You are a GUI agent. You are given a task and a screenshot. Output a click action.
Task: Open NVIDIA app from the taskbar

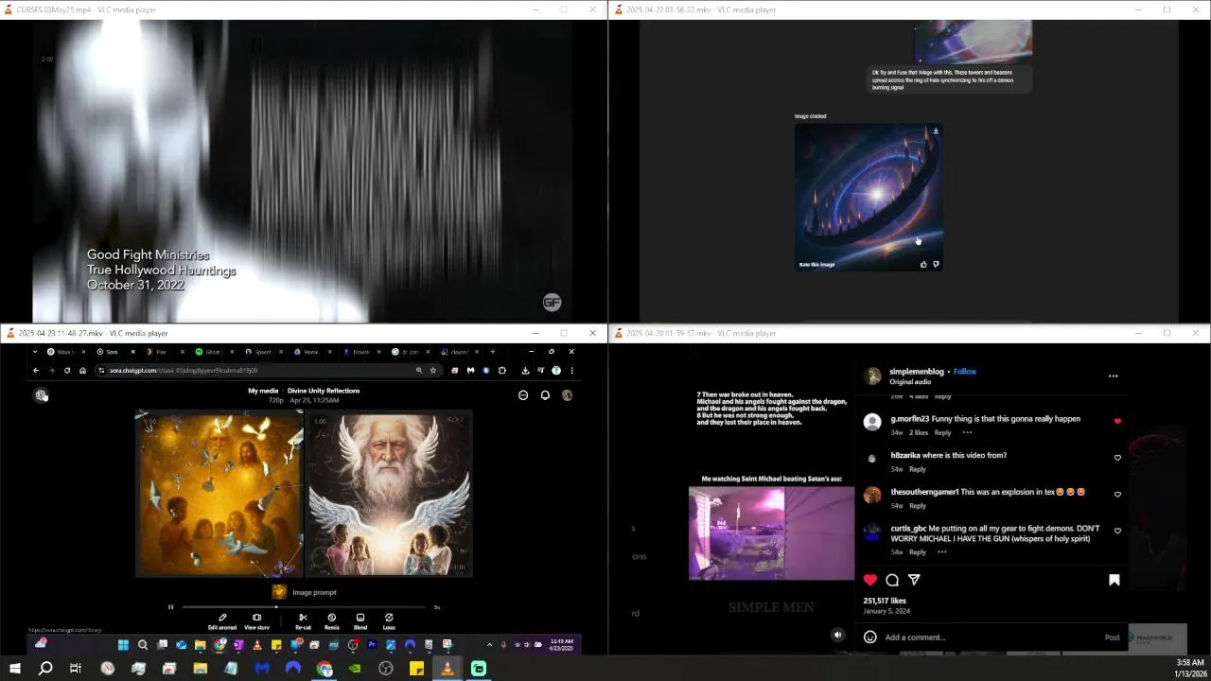click(355, 669)
